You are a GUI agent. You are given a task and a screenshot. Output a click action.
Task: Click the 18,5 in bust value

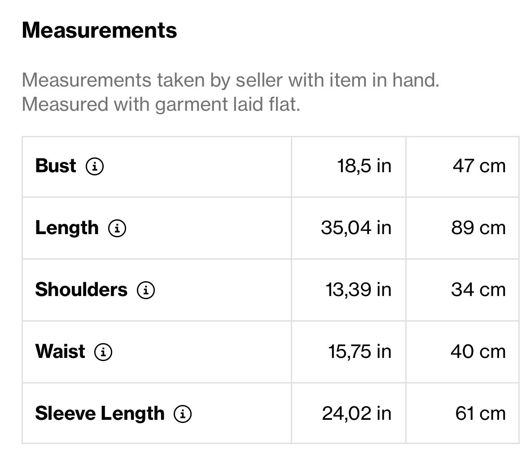click(364, 166)
